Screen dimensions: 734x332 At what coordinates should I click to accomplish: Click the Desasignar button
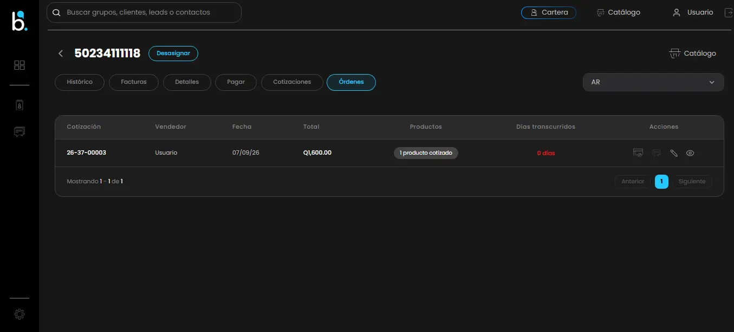(x=173, y=54)
